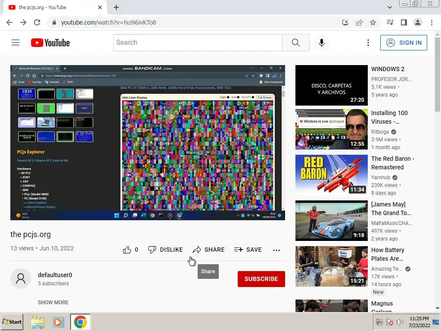Open the media controls icon
This screenshot has height=331, width=441.
(x=390, y=22)
